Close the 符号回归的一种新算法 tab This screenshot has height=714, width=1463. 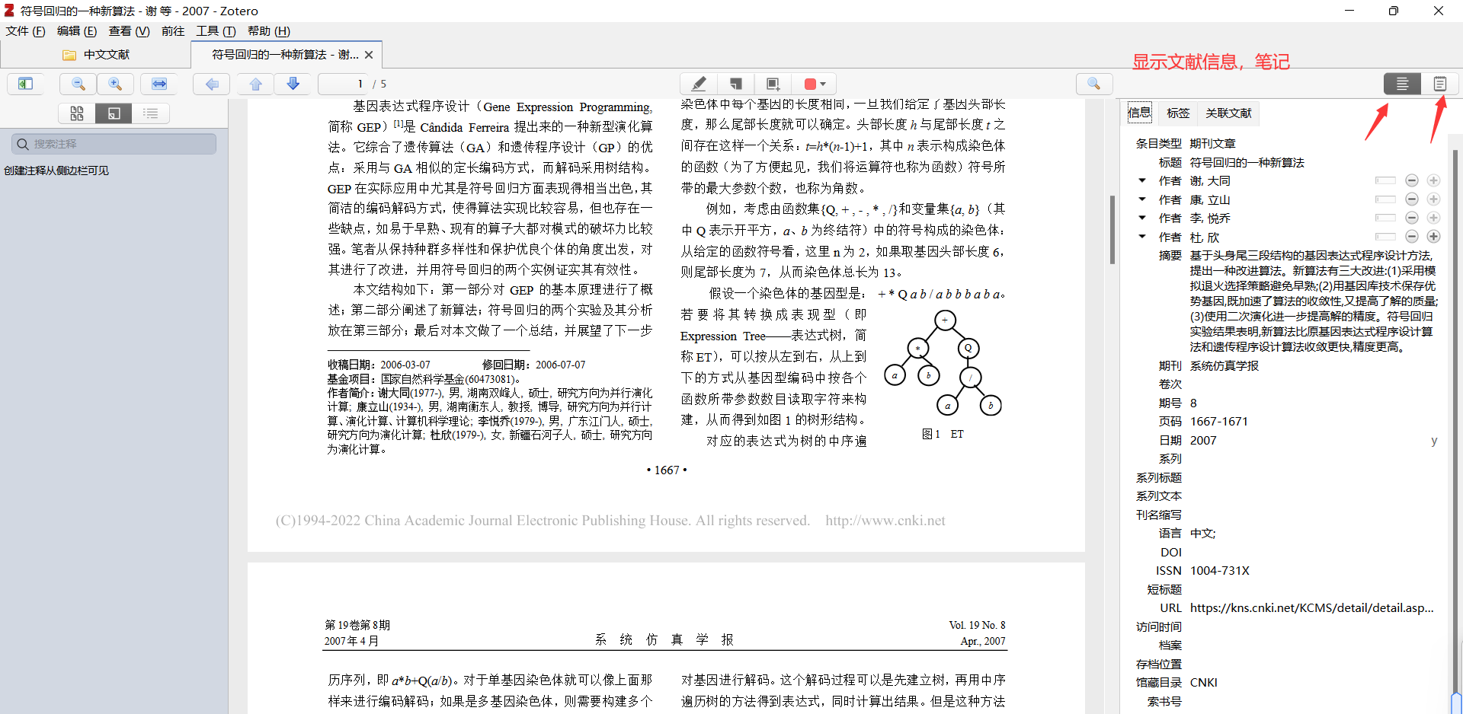tap(369, 55)
